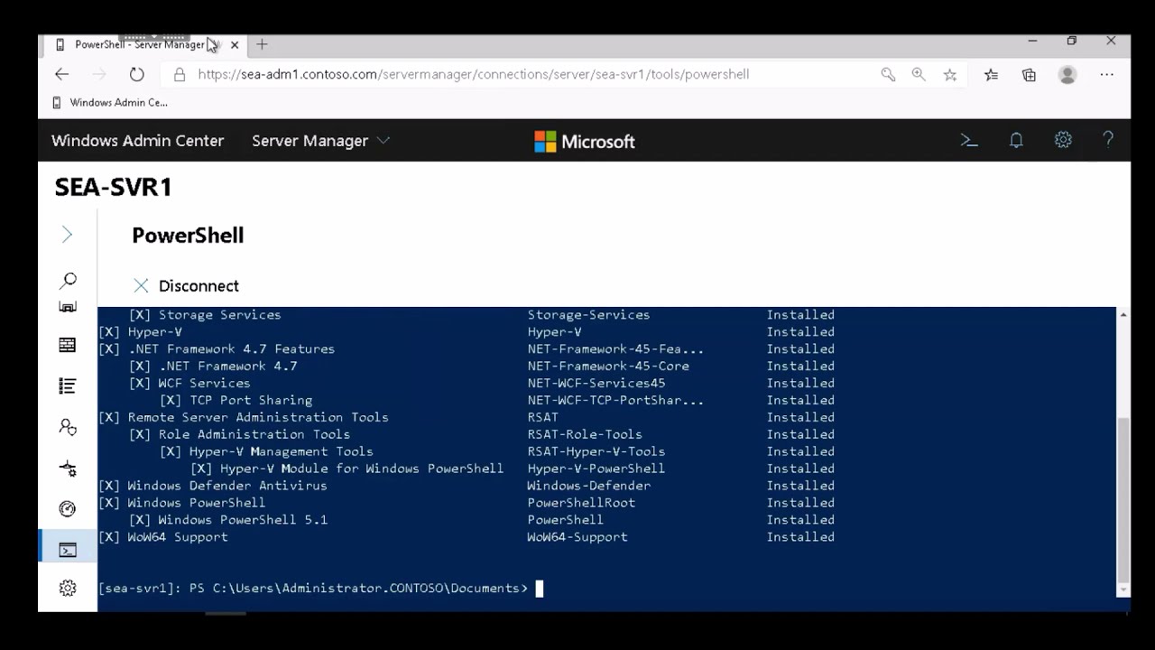Click the 'RSAT' name column text

(x=542, y=418)
